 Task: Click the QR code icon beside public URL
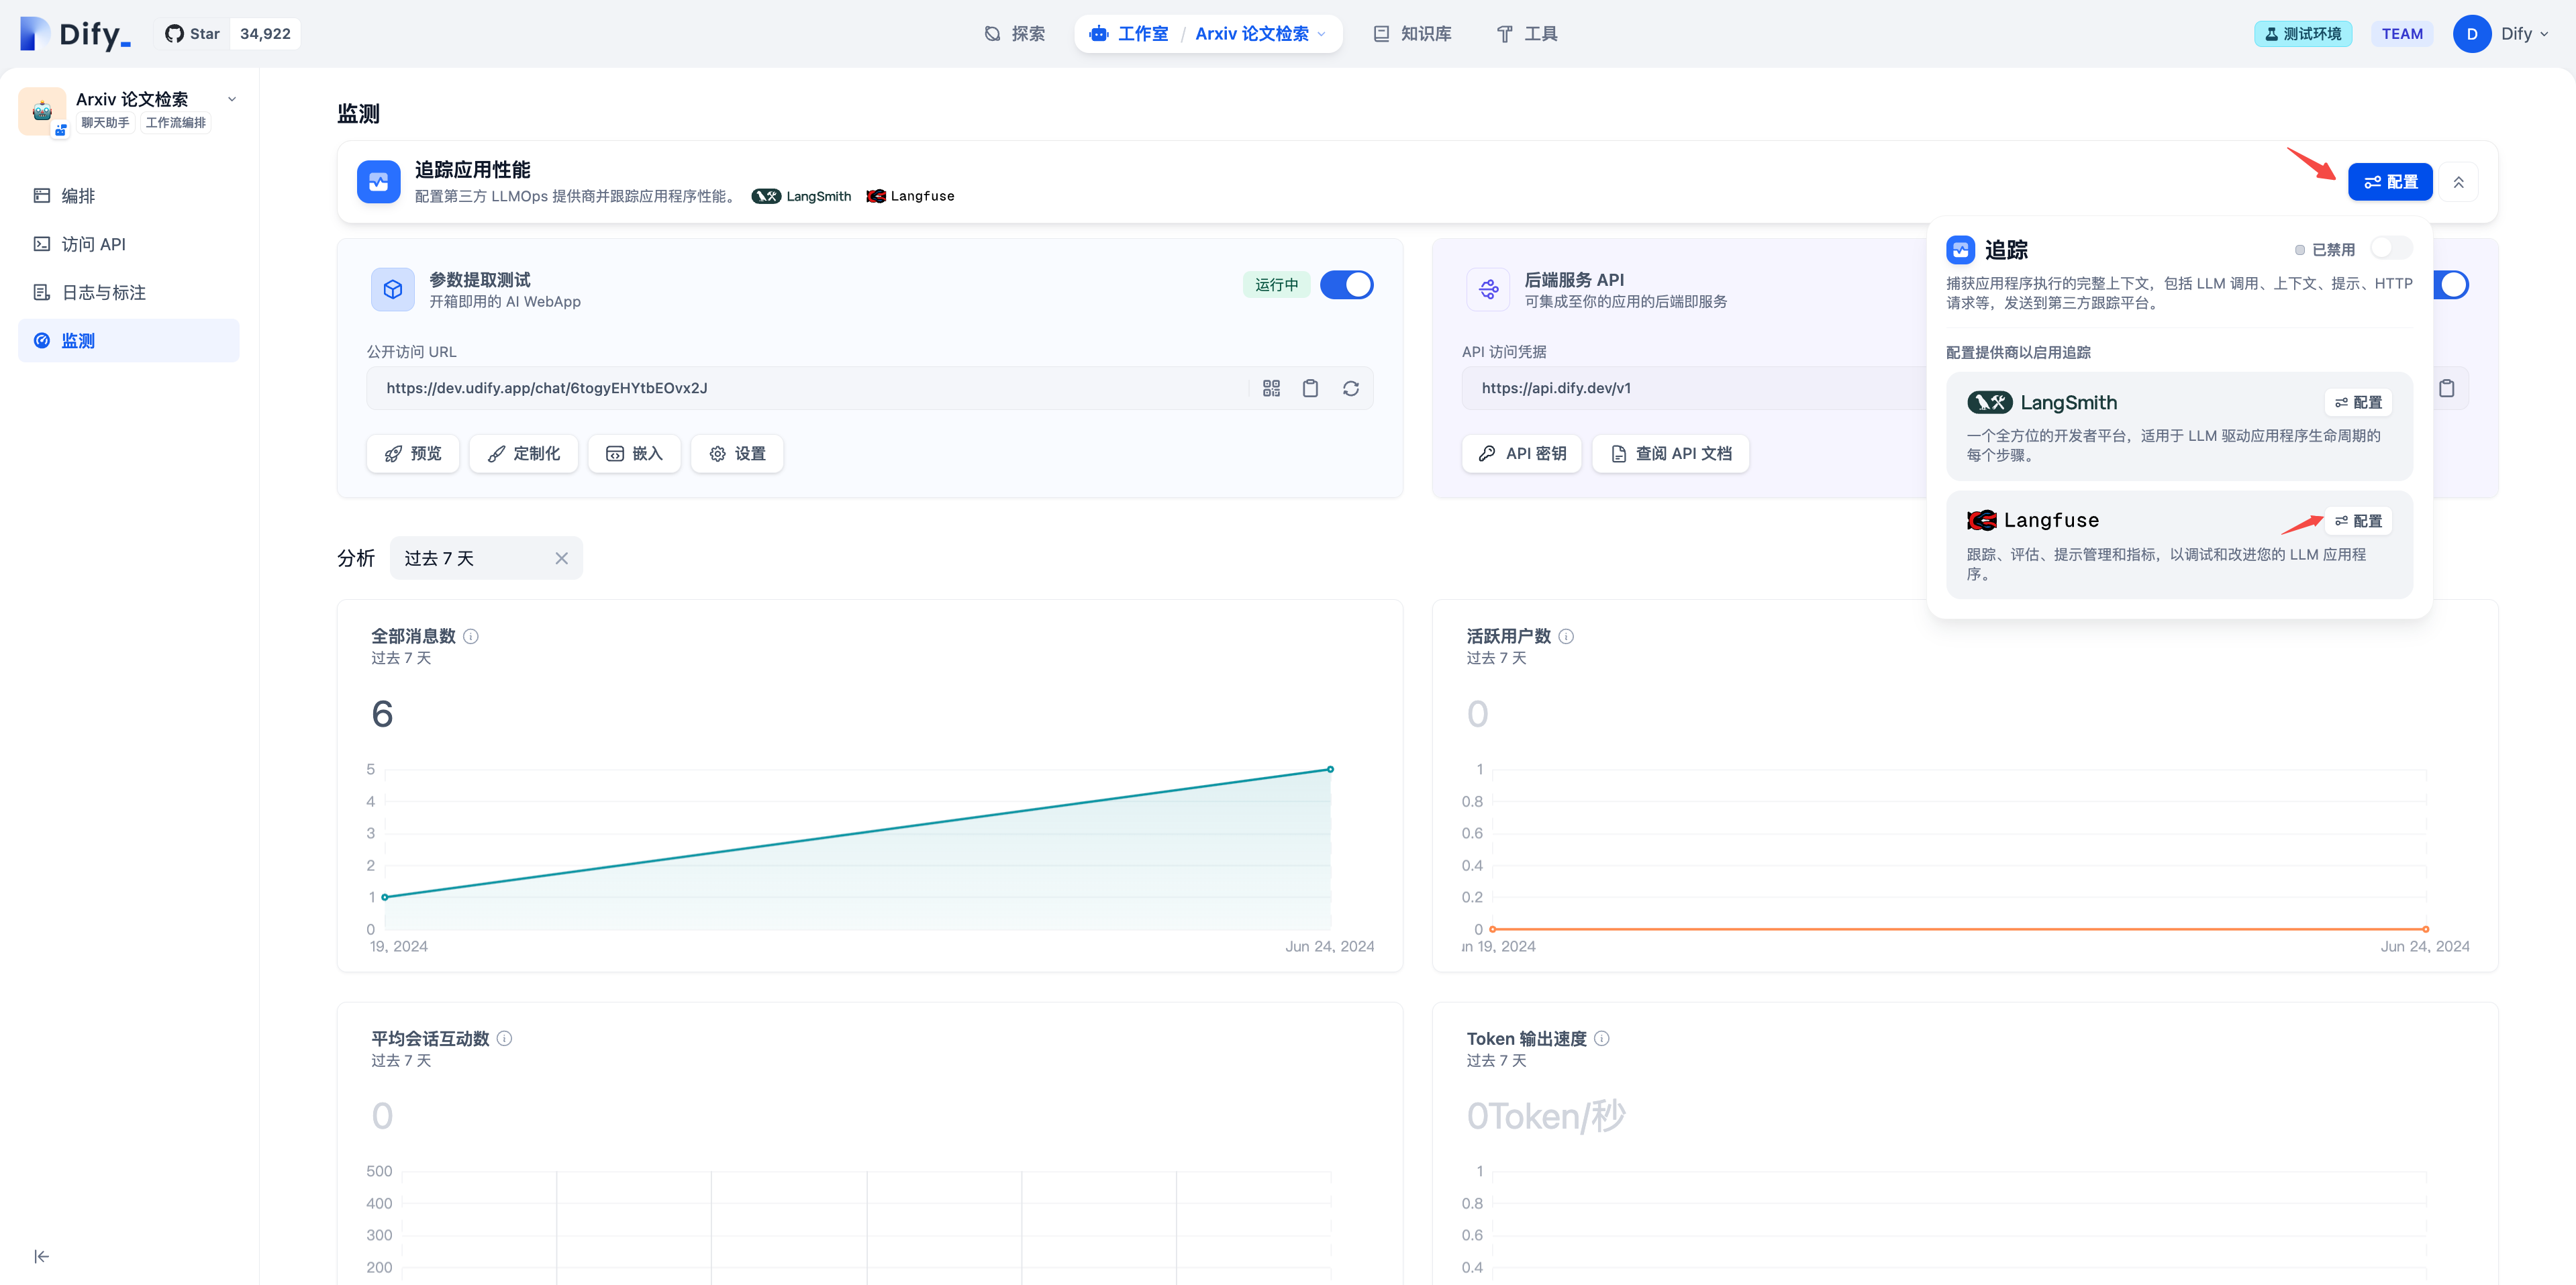click(1271, 388)
